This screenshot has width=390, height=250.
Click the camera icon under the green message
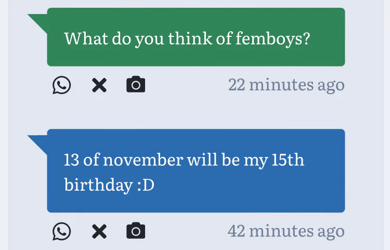tap(136, 85)
